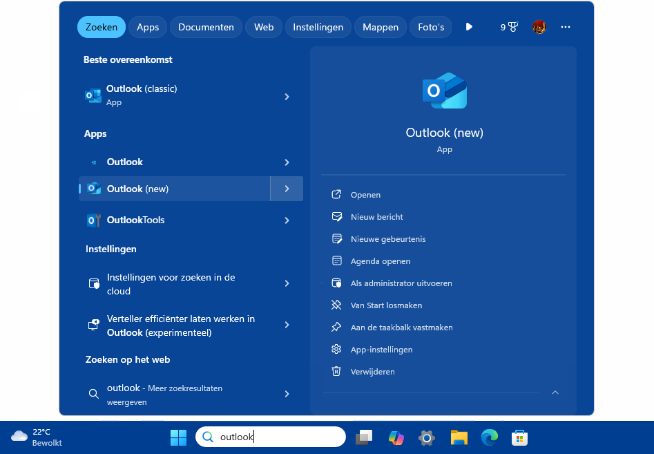Expand Outlook (classic) result chevron
This screenshot has width=654, height=454.
click(287, 97)
